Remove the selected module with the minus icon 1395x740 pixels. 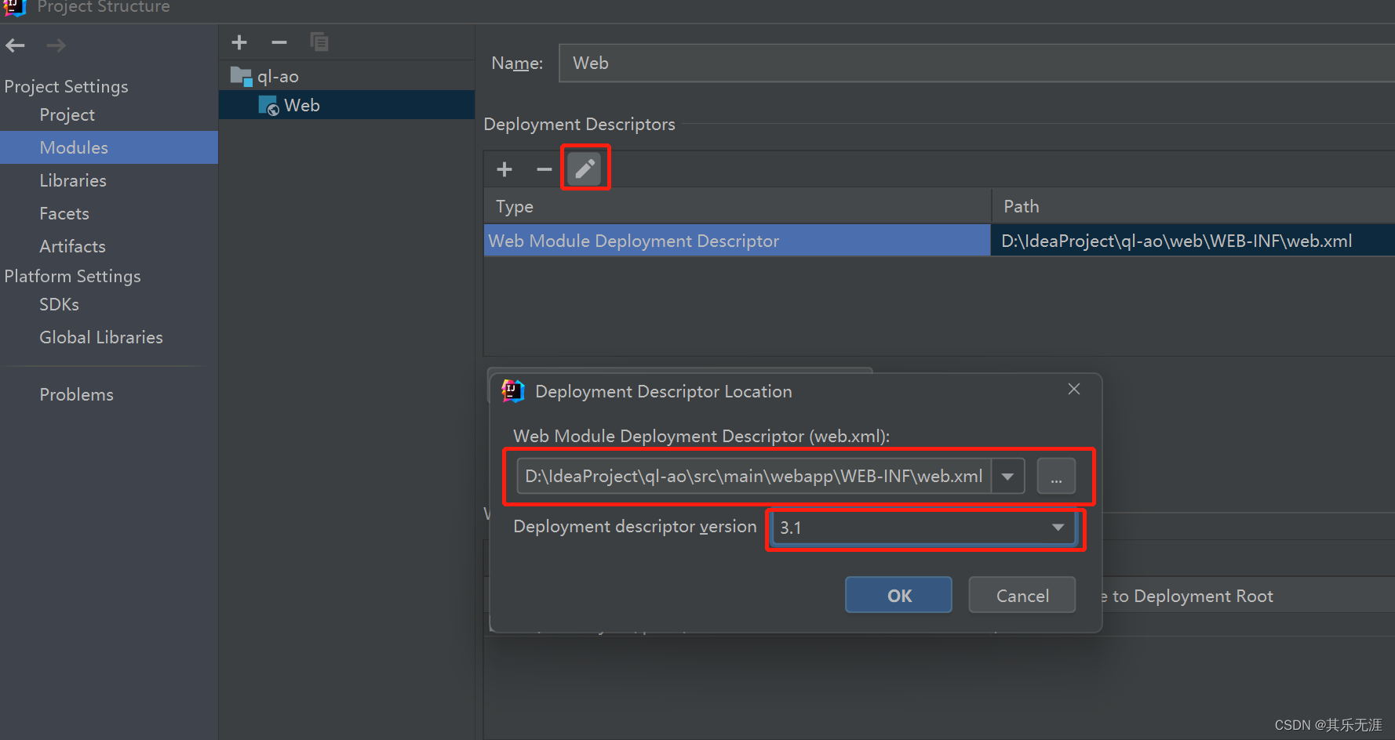click(279, 42)
